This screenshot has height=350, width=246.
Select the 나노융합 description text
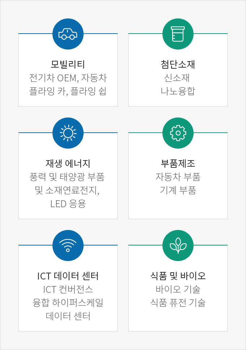click(x=178, y=91)
